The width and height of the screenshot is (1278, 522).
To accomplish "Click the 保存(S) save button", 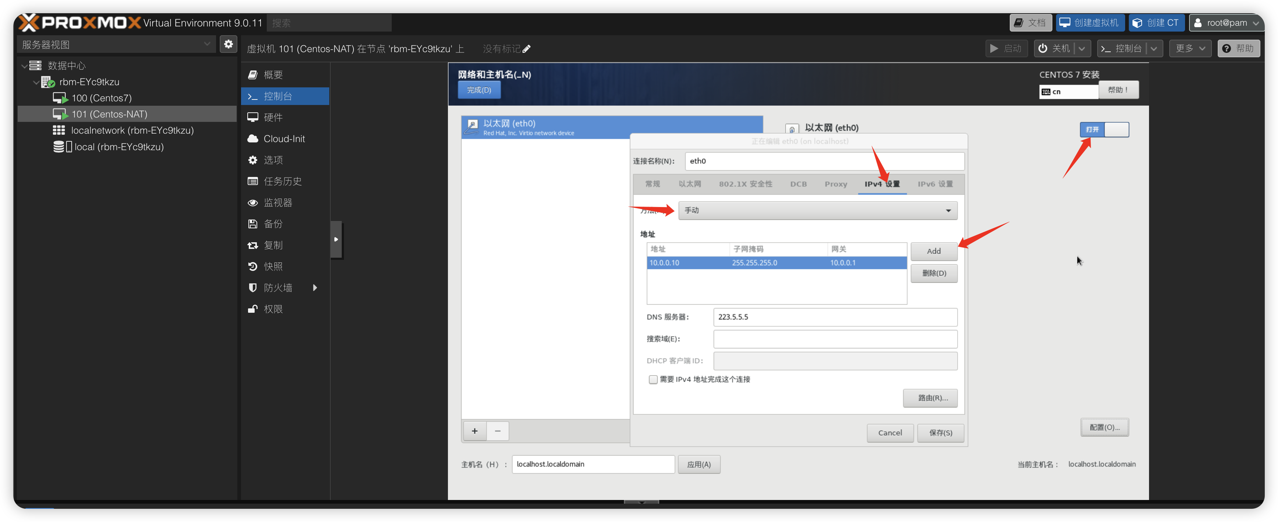I will 940,433.
